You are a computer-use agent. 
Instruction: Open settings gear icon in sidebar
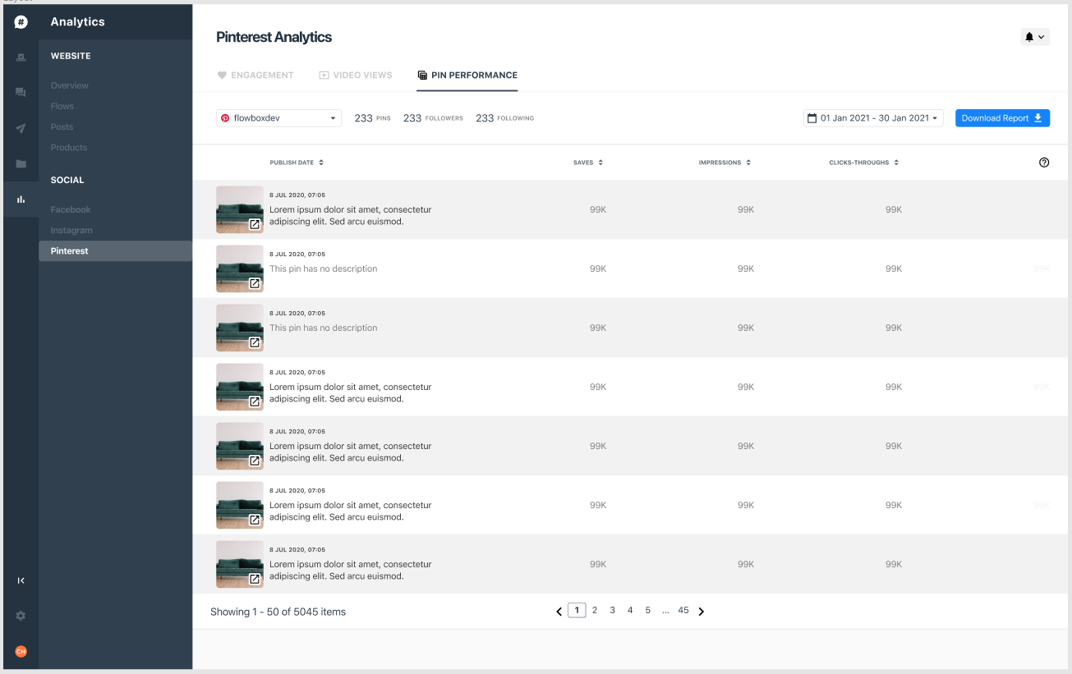point(21,616)
